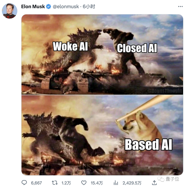Click the reply speech bubble icon

pyautogui.click(x=24, y=183)
